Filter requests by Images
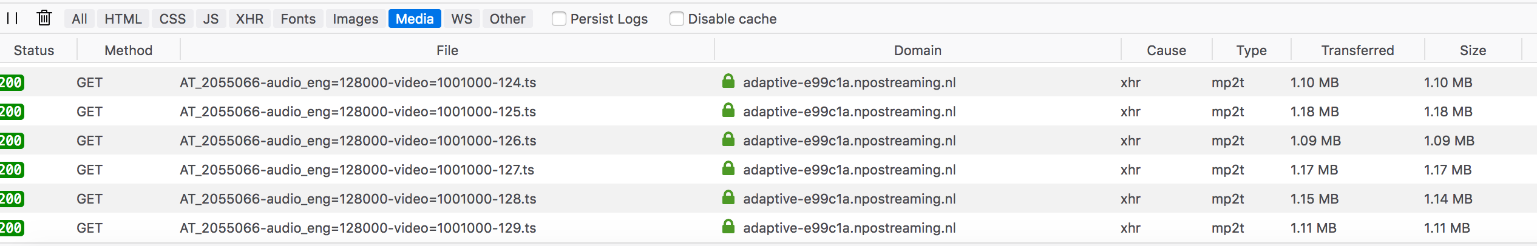Image resolution: width=1537 pixels, height=246 pixels. coord(356,19)
